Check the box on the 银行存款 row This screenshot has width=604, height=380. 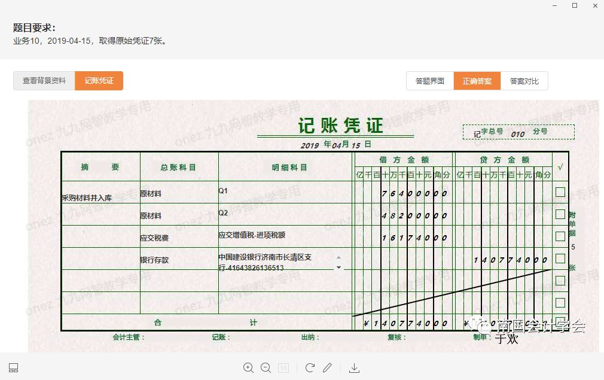[560, 259]
